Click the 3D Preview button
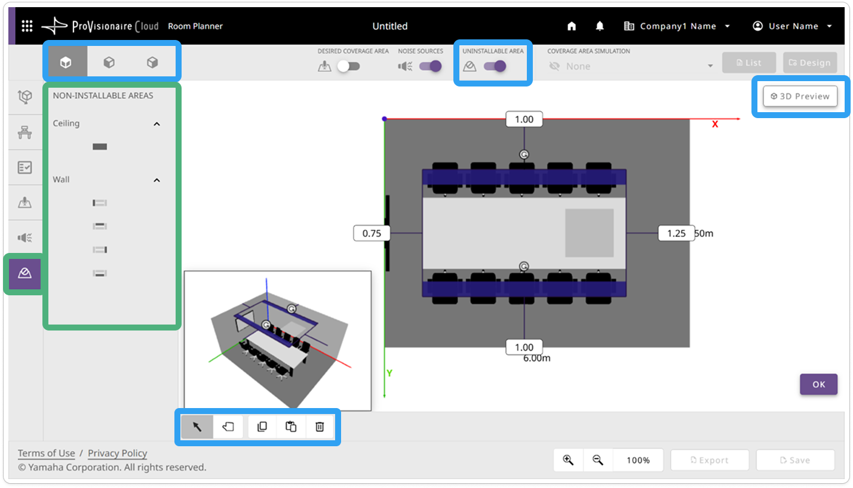This screenshot has width=853, height=488. point(800,96)
